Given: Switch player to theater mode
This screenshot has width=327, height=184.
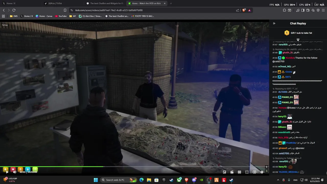Looking at the screenshot, I should (239, 172).
